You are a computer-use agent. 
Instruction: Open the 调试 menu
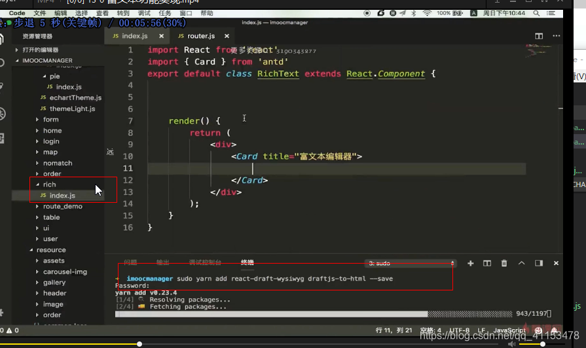pos(144,13)
